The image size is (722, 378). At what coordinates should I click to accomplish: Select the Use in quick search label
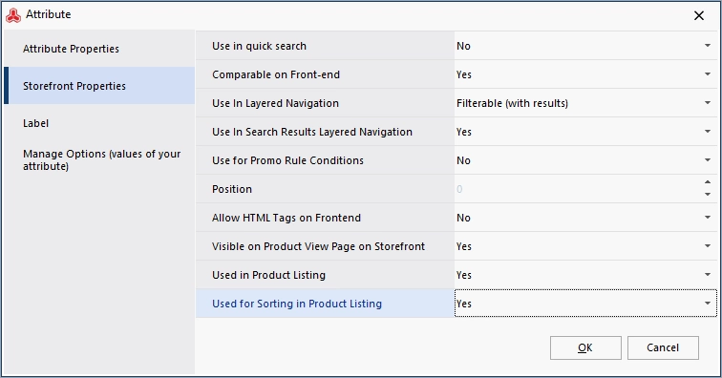pyautogui.click(x=259, y=46)
